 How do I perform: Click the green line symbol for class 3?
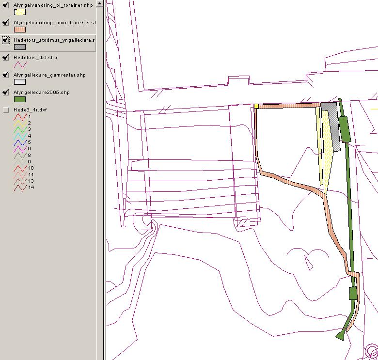[x=20, y=130]
